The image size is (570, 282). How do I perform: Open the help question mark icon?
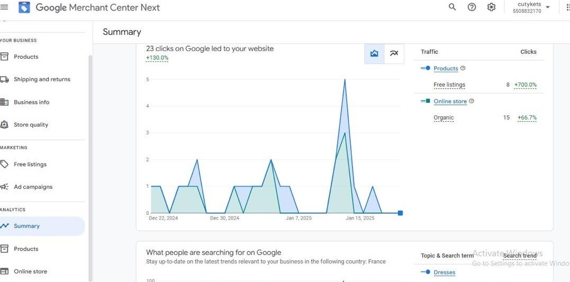472,7
